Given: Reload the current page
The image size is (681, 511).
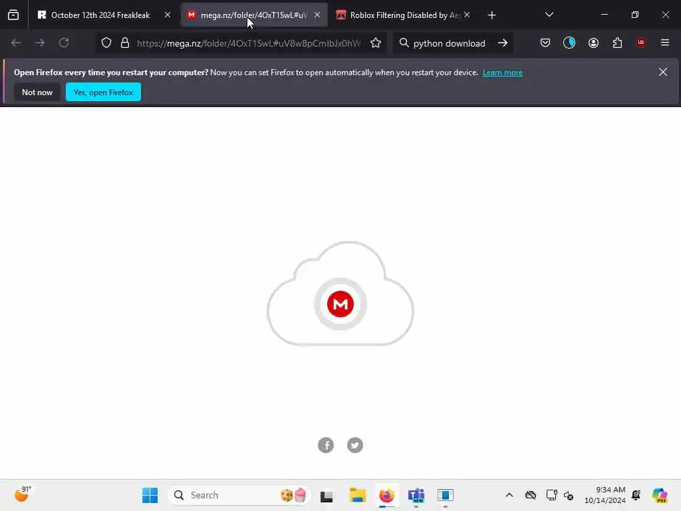Looking at the screenshot, I should pyautogui.click(x=64, y=43).
